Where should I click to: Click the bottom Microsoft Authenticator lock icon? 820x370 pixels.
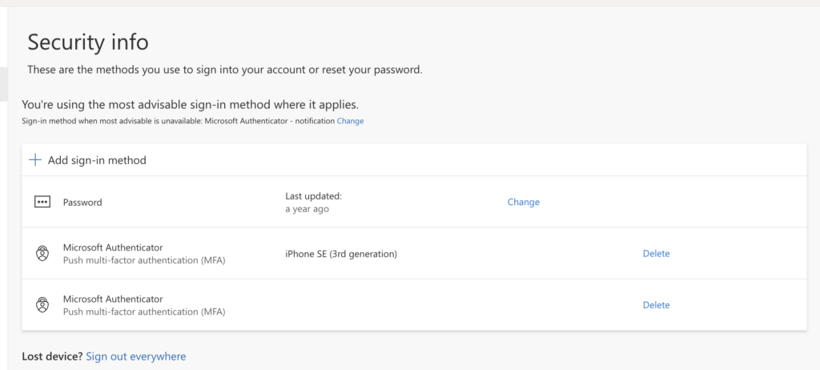pos(42,305)
